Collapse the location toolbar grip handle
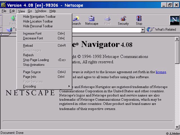180x135 pixels. (1, 30)
